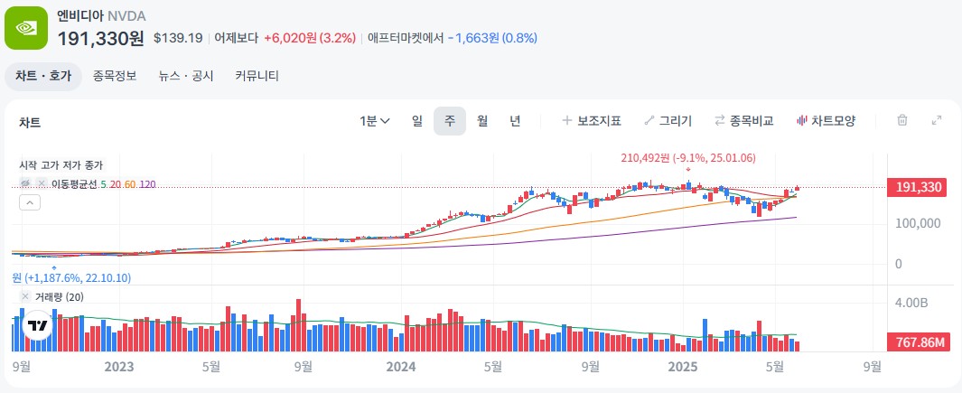Switch to the 차트 · 호가 tab
The image size is (962, 393).
tap(43, 76)
